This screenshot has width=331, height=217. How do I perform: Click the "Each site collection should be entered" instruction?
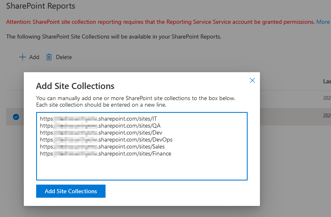point(101,105)
